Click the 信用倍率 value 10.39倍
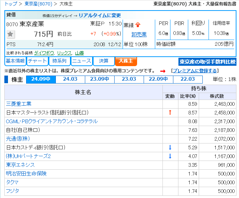This screenshot has width=239, height=198. click(x=221, y=33)
